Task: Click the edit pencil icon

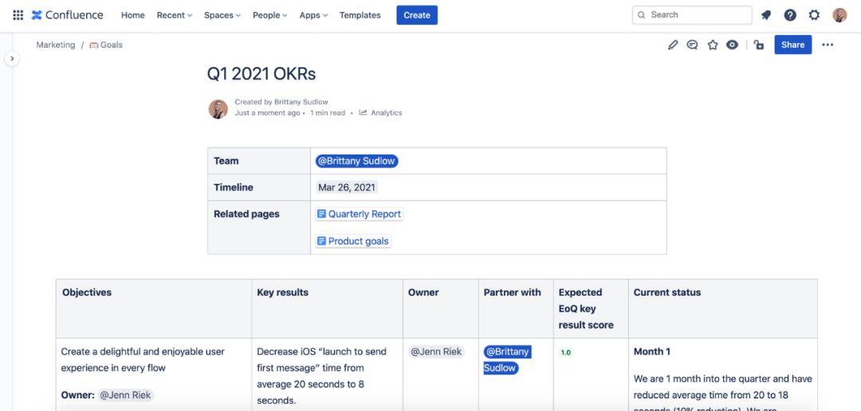Action: pyautogui.click(x=673, y=45)
